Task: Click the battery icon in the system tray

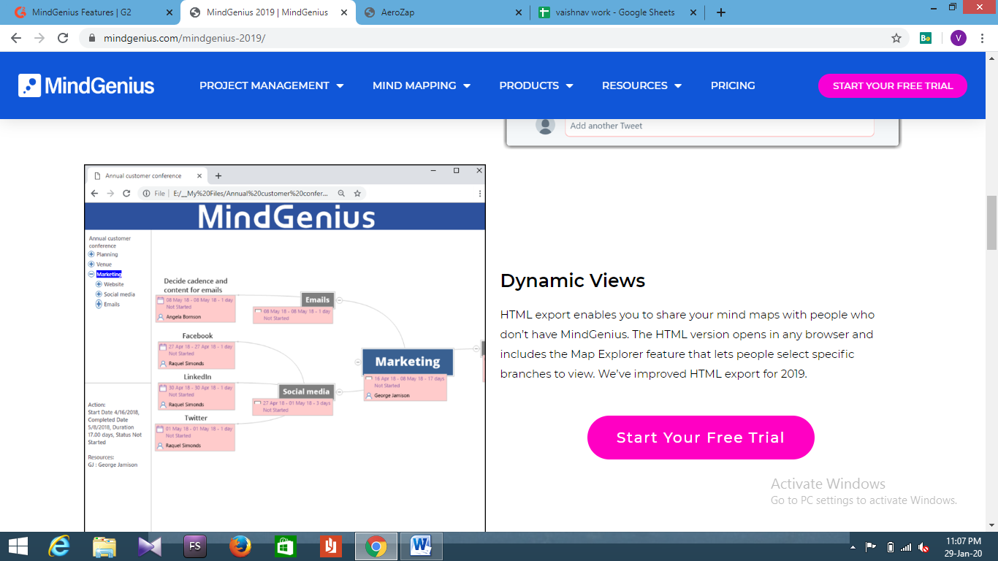Action: tap(891, 547)
